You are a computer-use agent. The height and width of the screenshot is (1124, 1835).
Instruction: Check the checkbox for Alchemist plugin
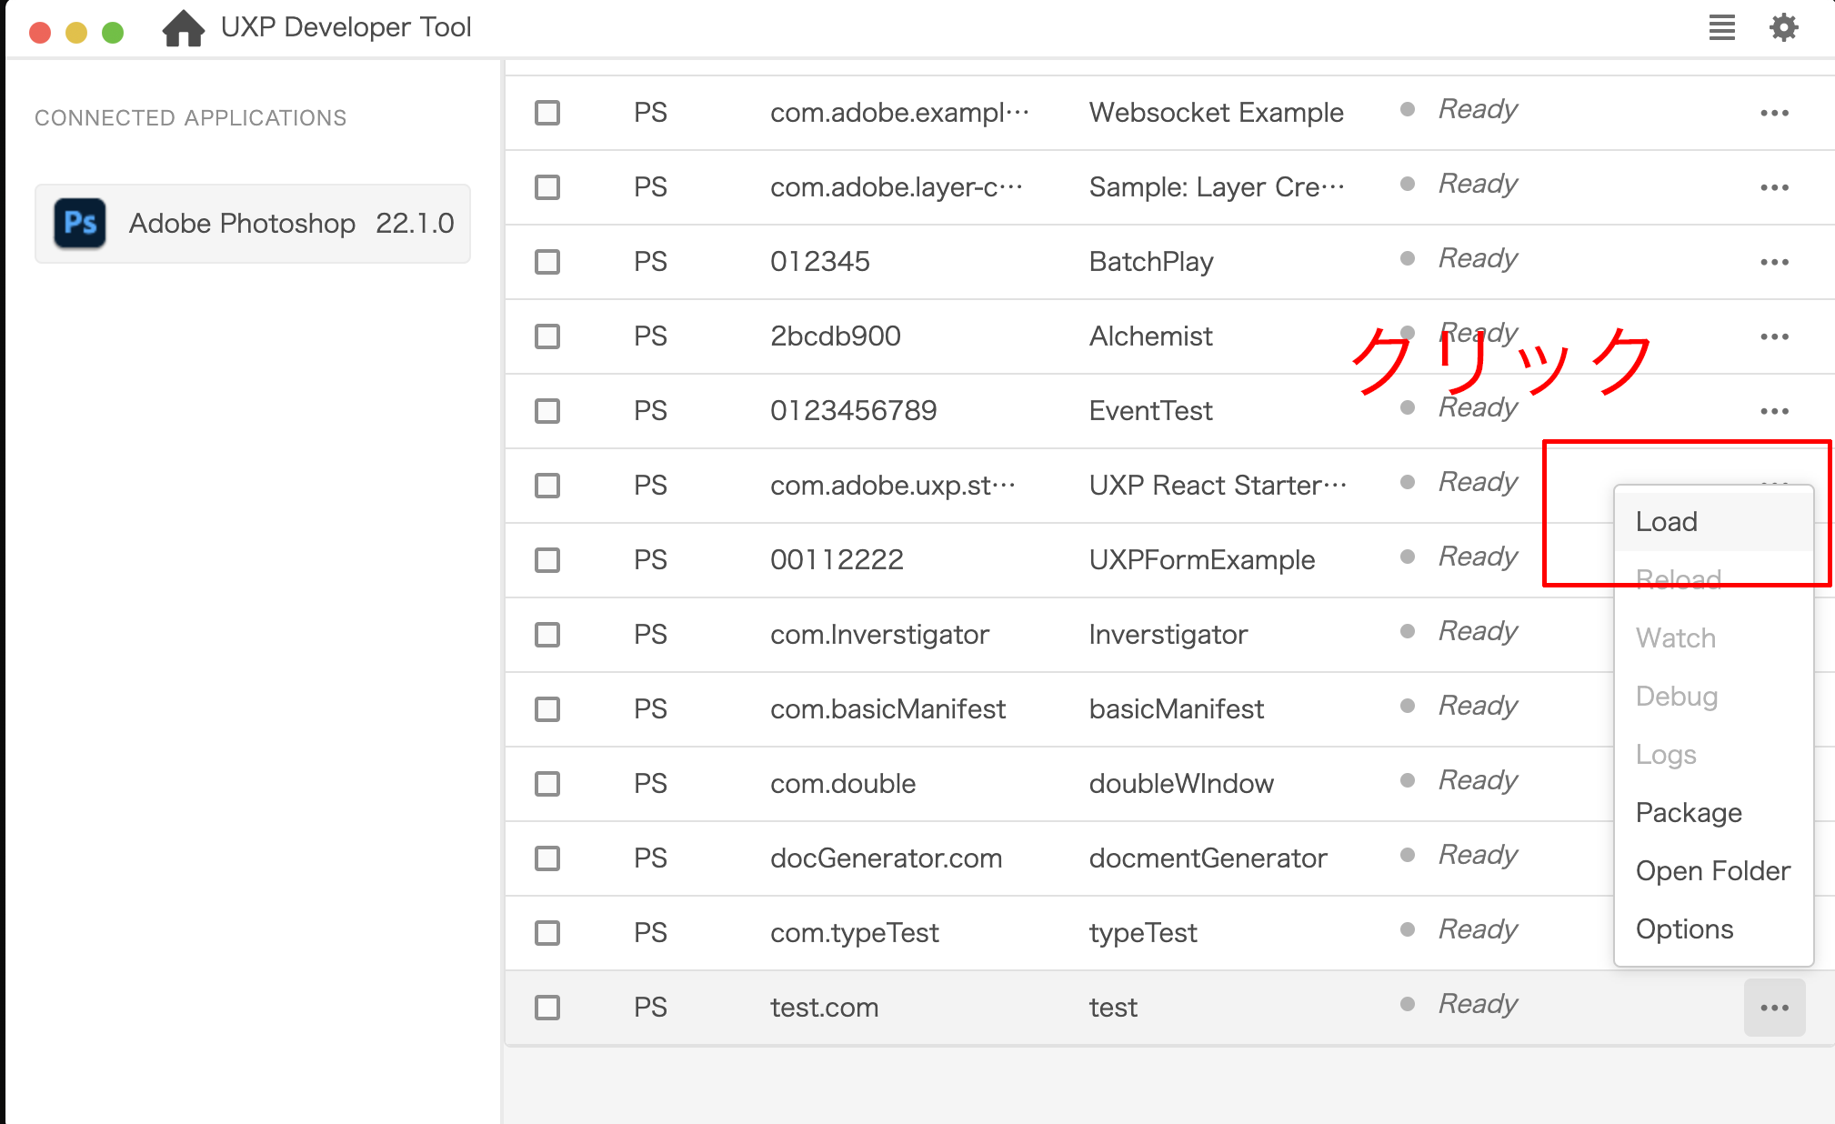point(546,336)
